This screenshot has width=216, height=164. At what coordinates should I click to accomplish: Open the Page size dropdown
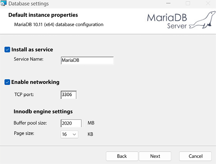point(69,134)
